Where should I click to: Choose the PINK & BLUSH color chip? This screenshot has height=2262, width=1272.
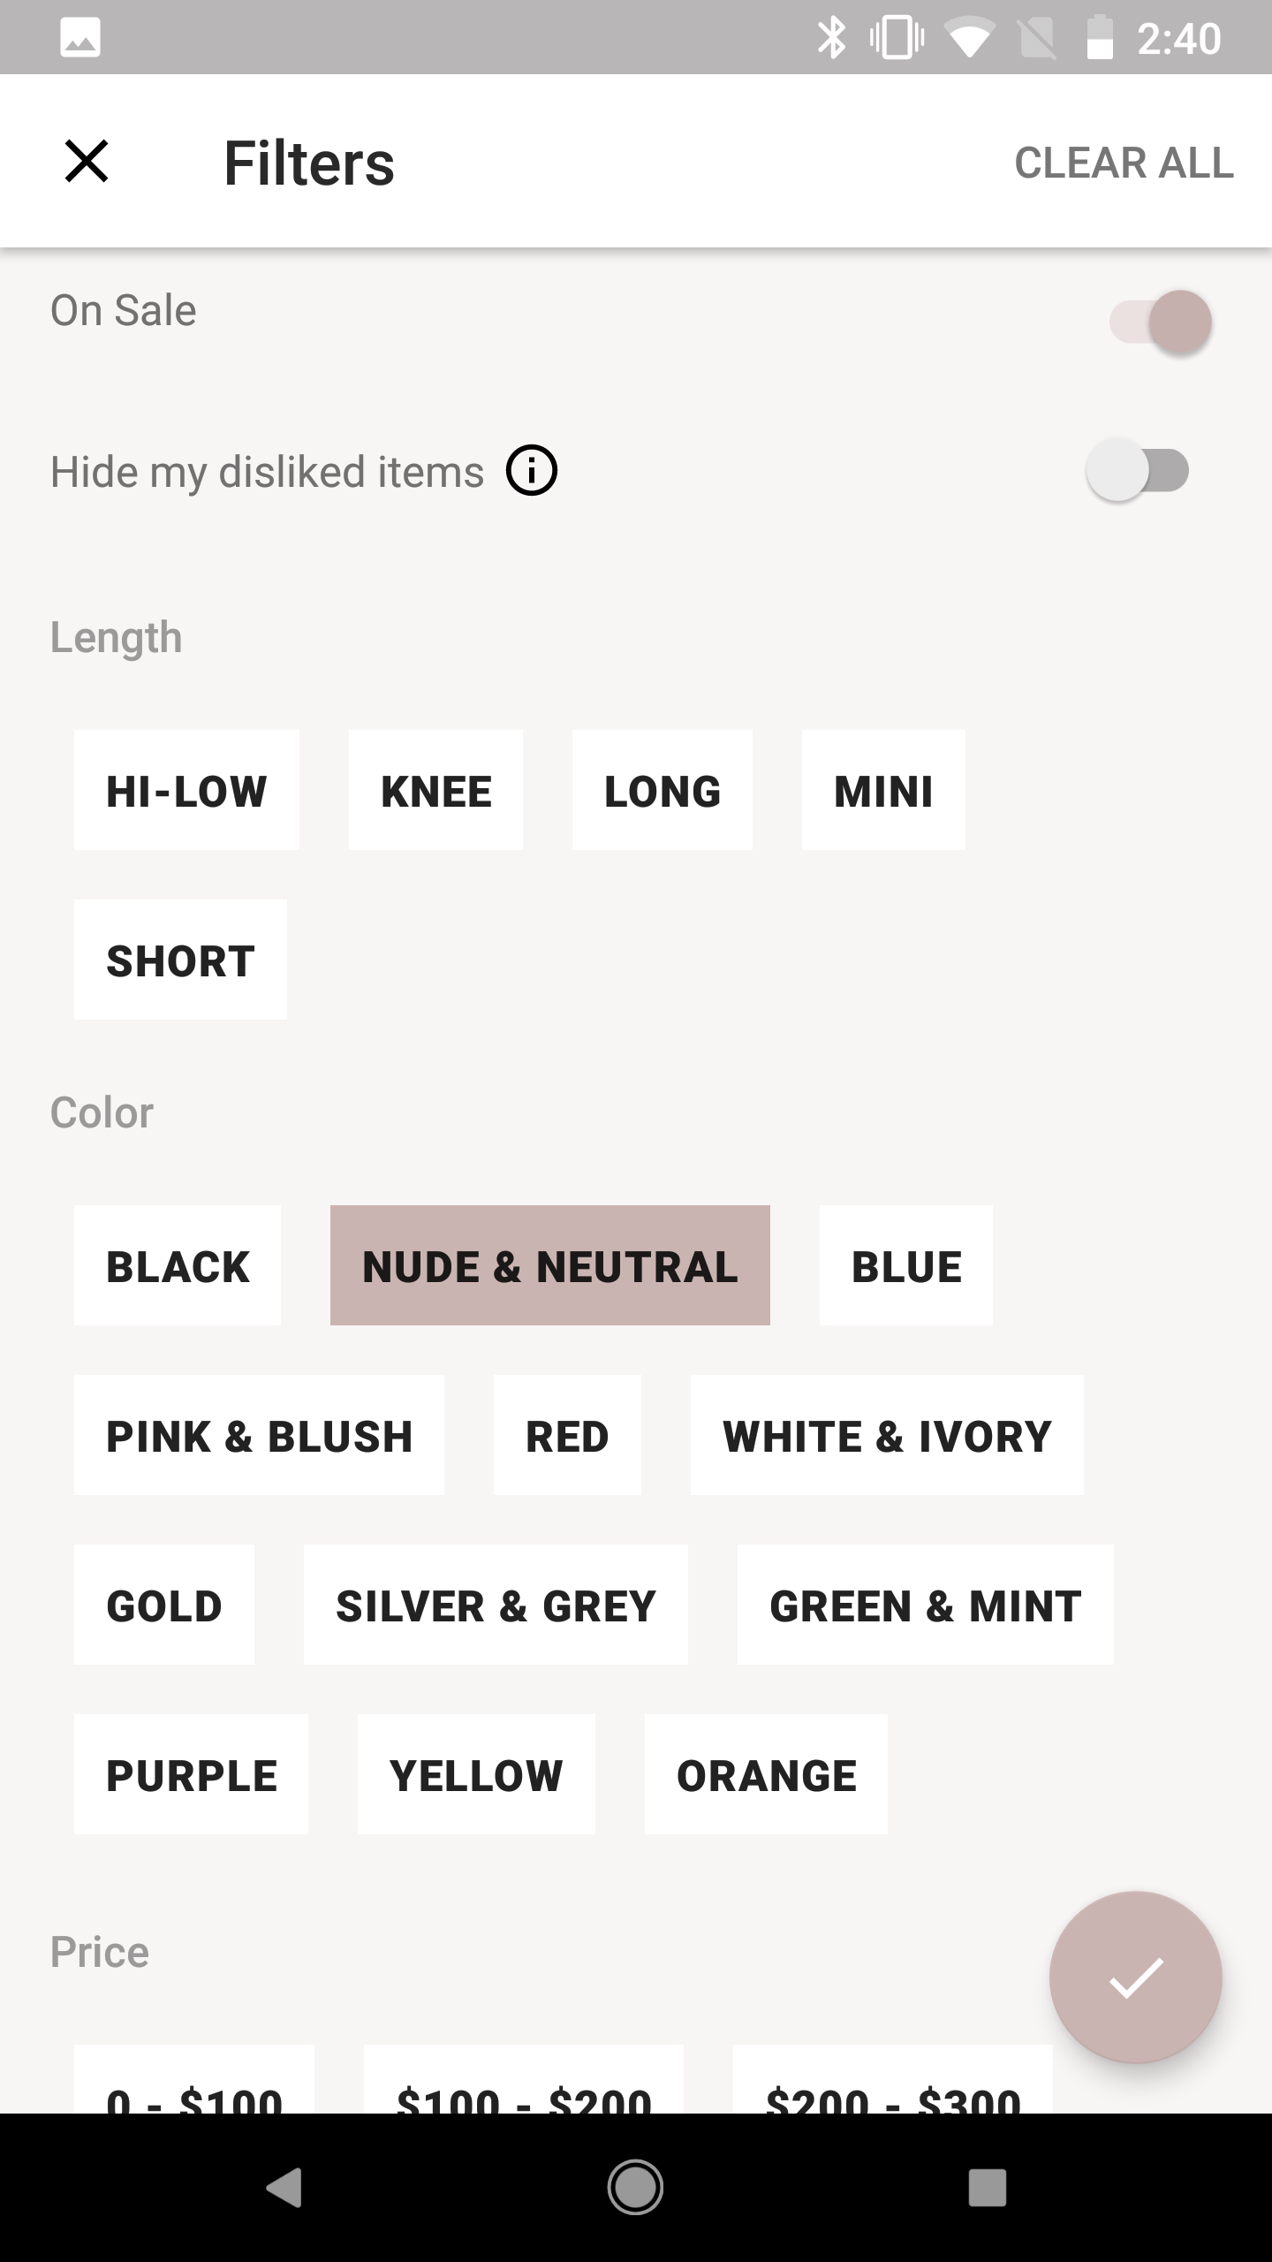[x=259, y=1435]
